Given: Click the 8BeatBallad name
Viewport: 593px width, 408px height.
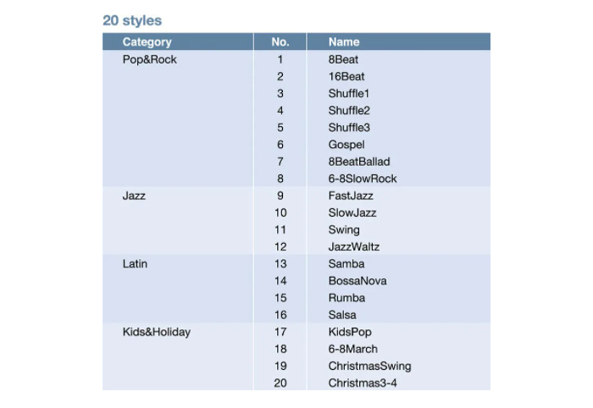Looking at the screenshot, I should click(359, 162).
